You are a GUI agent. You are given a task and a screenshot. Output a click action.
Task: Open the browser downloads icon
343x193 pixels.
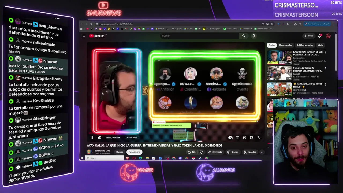click(x=295, y=24)
